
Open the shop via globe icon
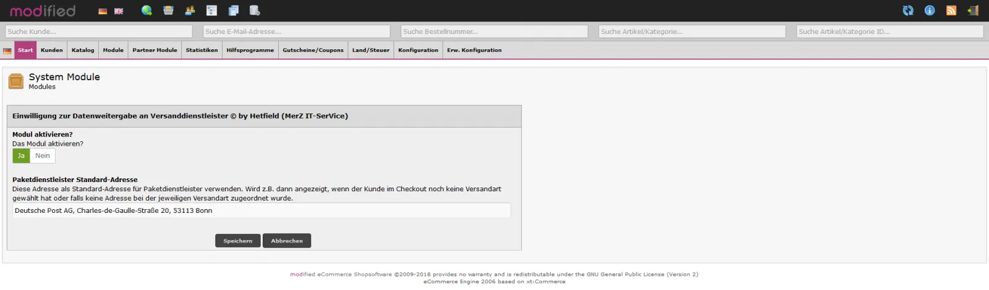point(146,10)
